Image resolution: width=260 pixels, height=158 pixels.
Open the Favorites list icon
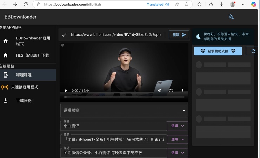(211, 4)
